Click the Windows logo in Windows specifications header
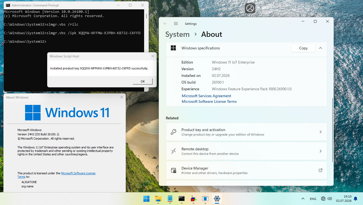This screenshot has width=363, height=205. pyautogui.click(x=173, y=48)
